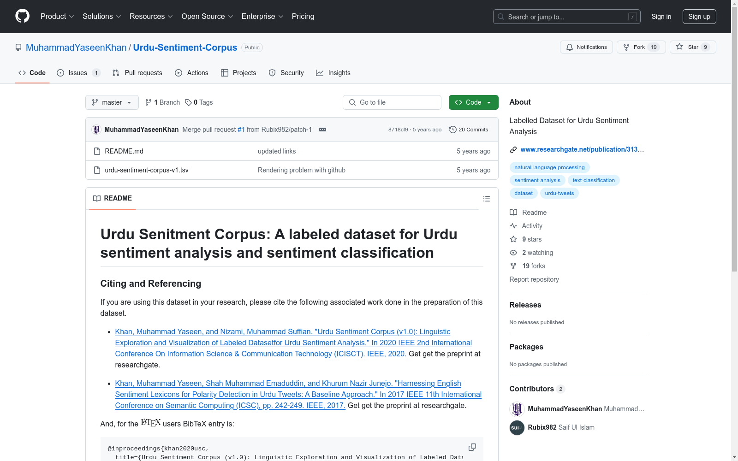Open the Harnessing English Sentiment Lexicons citation
Screen dimensions: 738x461
[x=298, y=394]
